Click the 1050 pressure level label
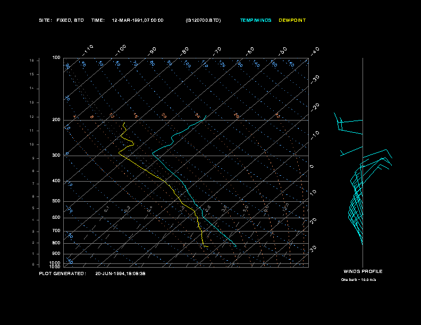The image size is (421, 325). (55, 267)
